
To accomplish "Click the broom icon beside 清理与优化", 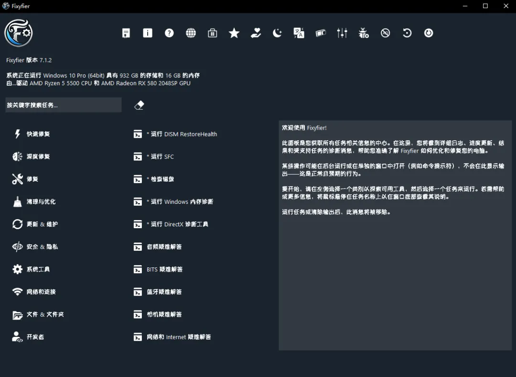I will click(18, 201).
